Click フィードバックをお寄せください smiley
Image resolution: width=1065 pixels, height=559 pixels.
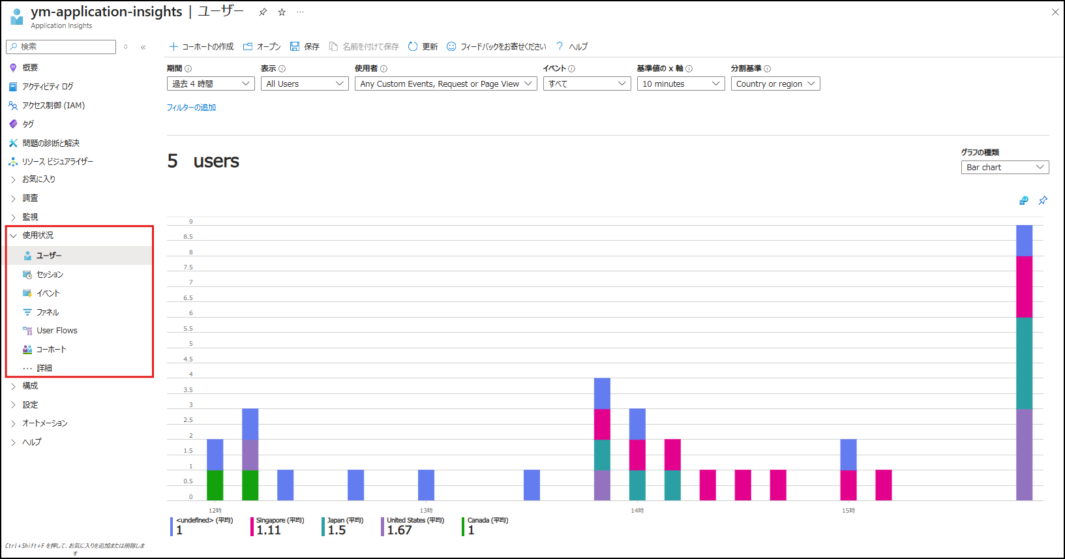pos(496,47)
